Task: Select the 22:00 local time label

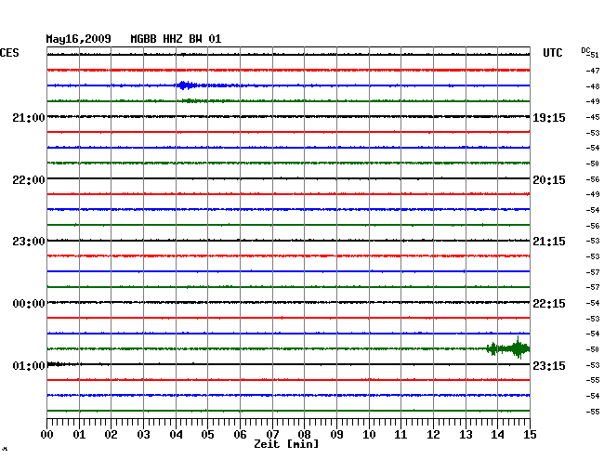Action: (x=29, y=180)
